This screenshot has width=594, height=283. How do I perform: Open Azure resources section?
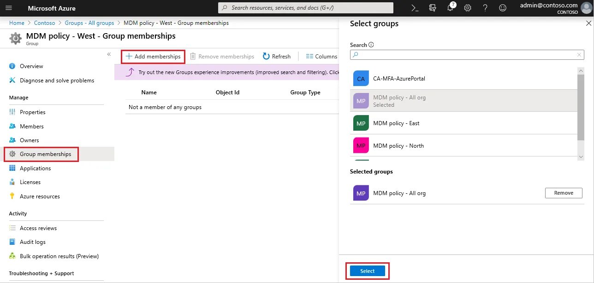40,196
